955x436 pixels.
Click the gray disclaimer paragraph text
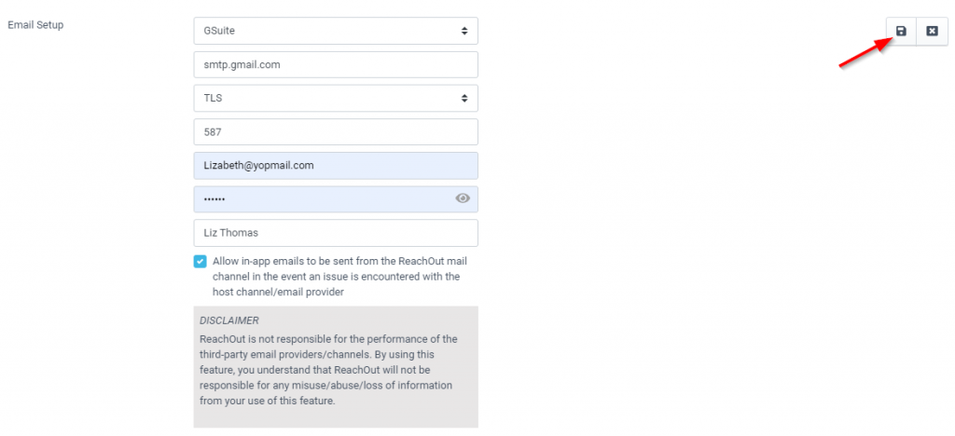tap(328, 370)
